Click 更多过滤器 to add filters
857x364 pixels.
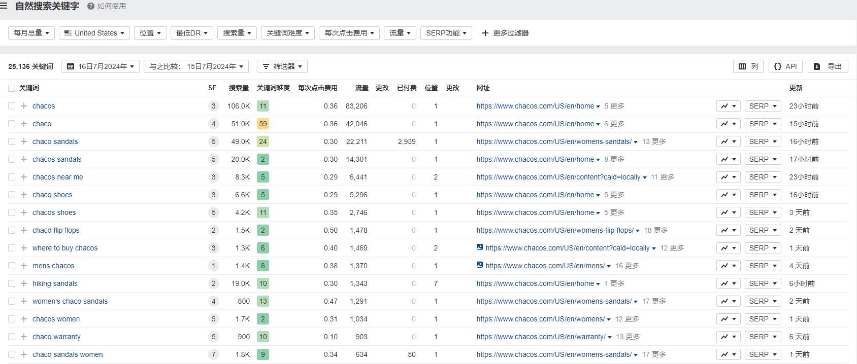505,33
